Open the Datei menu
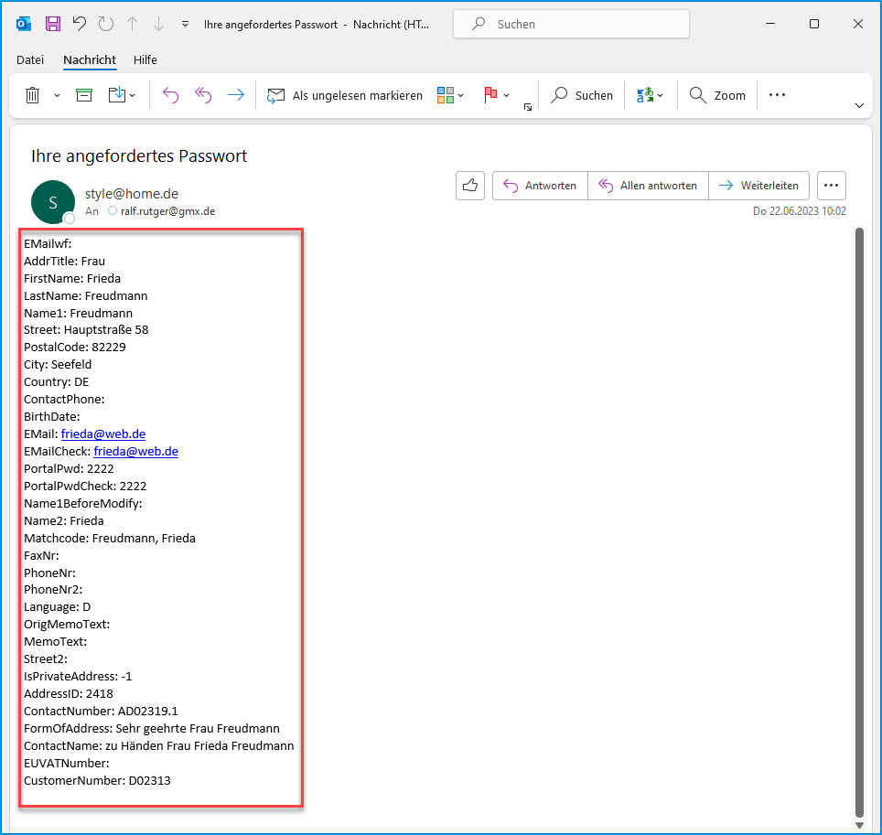The image size is (882, 835). pos(30,59)
